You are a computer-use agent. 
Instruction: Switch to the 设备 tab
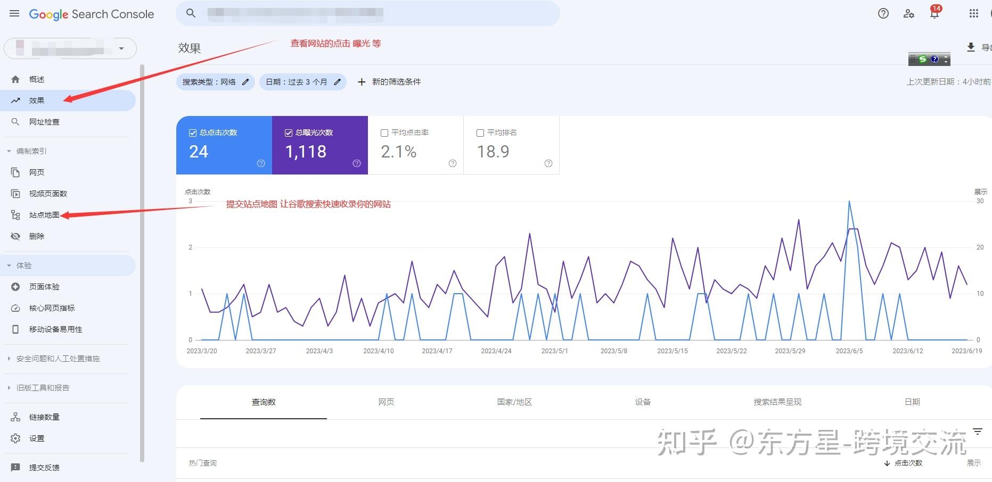(642, 402)
